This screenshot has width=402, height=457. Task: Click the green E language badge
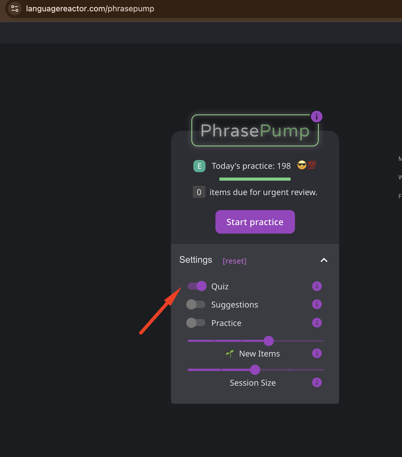199,166
